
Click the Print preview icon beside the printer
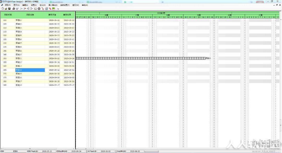(17, 9)
